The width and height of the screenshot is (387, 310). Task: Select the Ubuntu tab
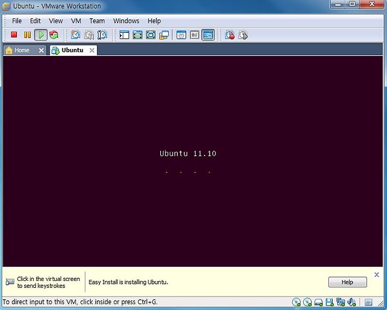pos(73,50)
